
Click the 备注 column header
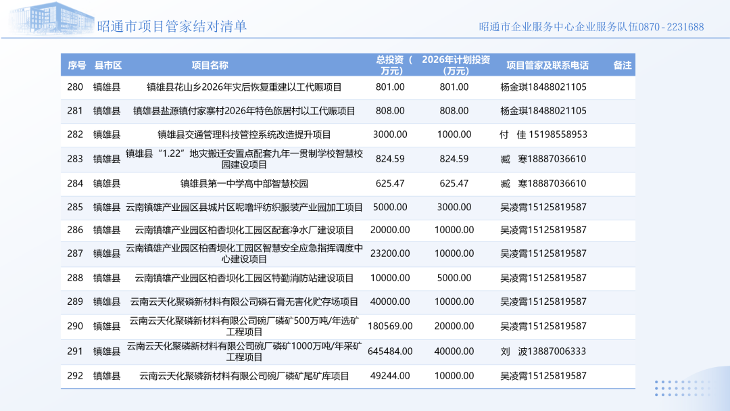pos(623,66)
